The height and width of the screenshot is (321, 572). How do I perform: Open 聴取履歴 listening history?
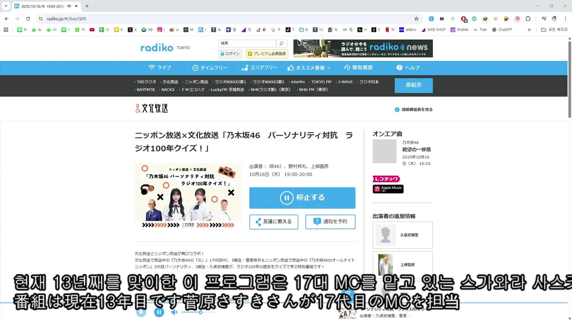click(358, 68)
